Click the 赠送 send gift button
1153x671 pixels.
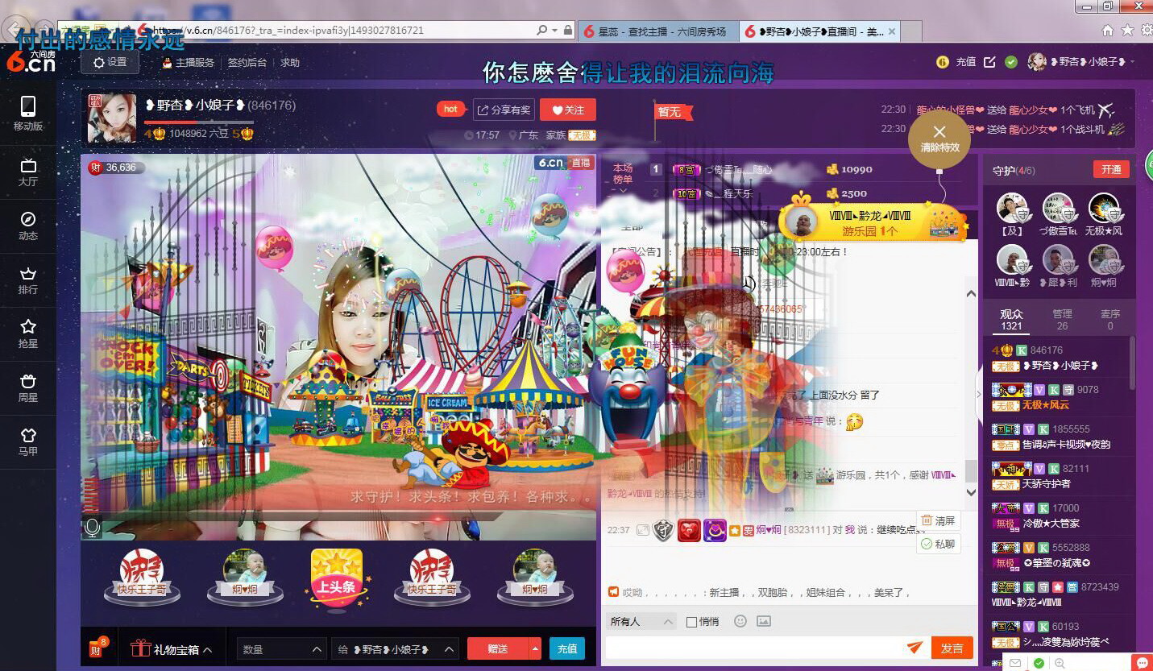[x=498, y=649]
